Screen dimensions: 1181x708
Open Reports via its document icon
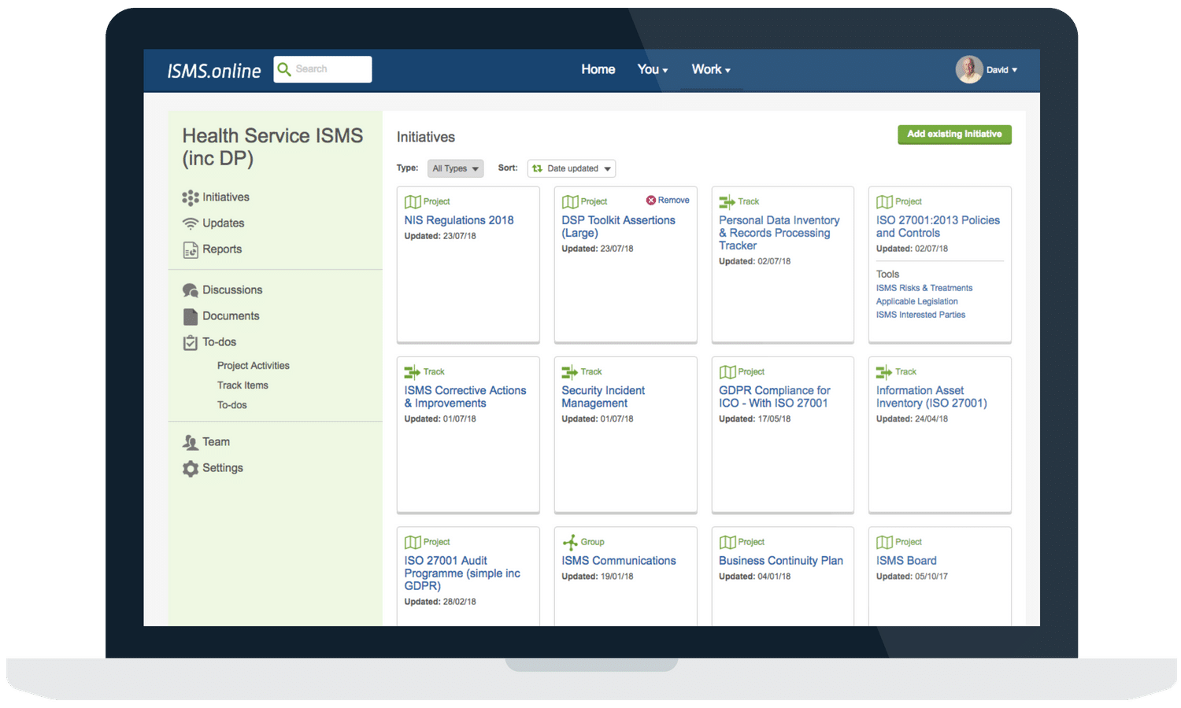click(190, 250)
